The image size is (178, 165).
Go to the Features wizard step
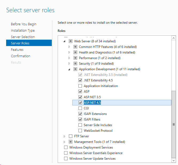17,50
